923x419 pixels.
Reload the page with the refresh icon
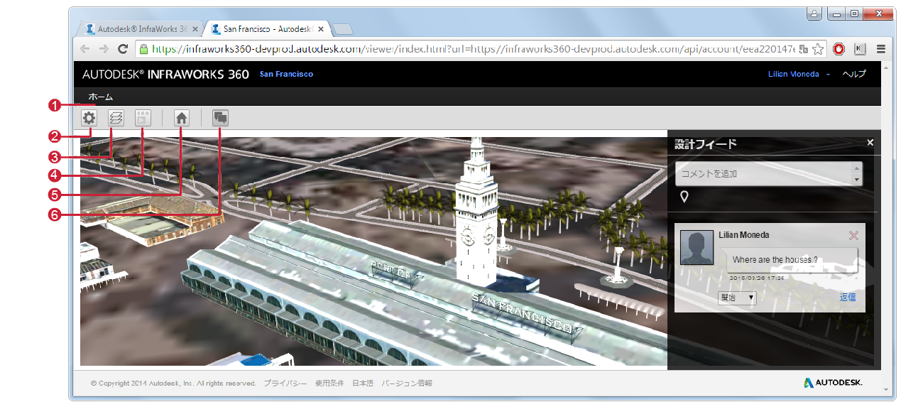pyautogui.click(x=123, y=49)
